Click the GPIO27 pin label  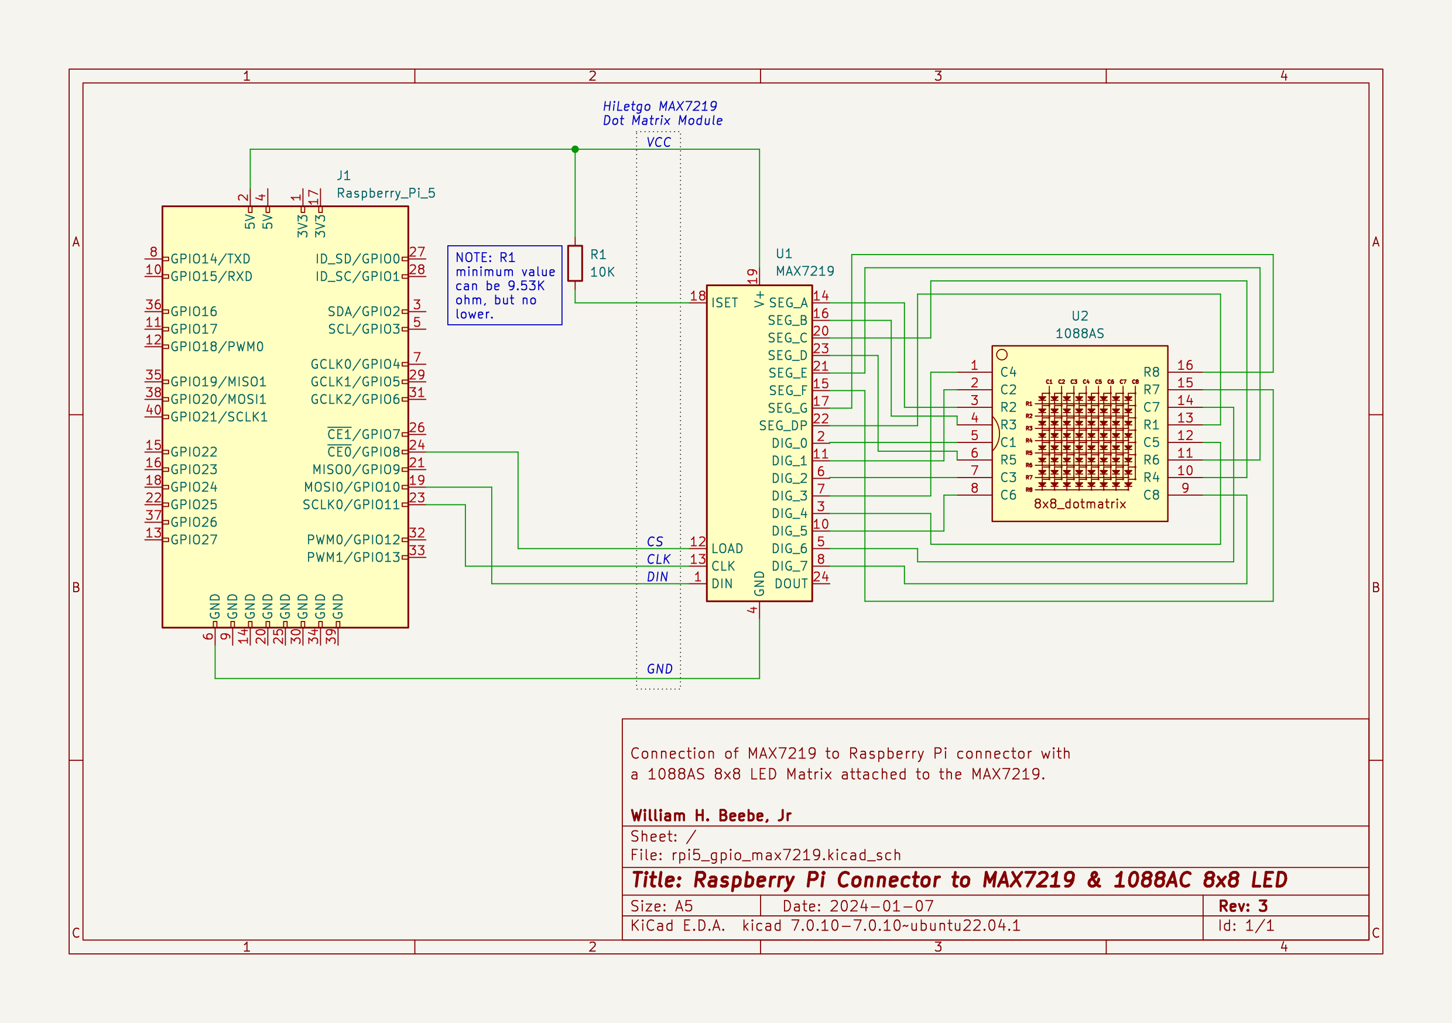194,540
